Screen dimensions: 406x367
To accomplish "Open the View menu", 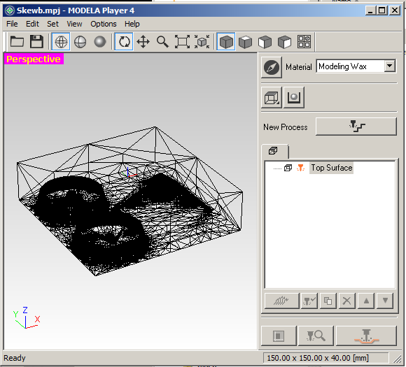I will pos(74,24).
